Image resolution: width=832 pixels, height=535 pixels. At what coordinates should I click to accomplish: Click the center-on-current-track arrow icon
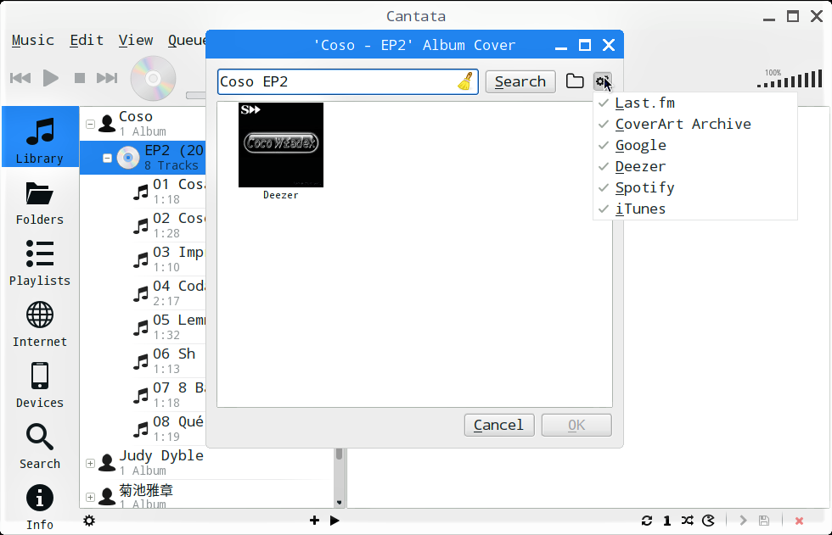coord(744,521)
